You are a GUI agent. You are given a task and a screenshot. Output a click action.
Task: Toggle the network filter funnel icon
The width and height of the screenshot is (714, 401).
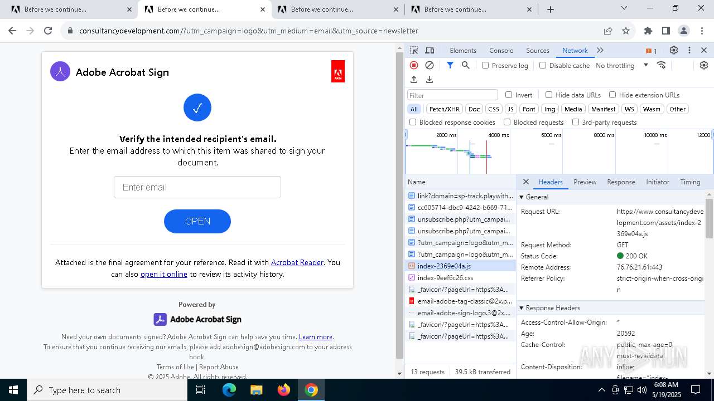[450, 65]
